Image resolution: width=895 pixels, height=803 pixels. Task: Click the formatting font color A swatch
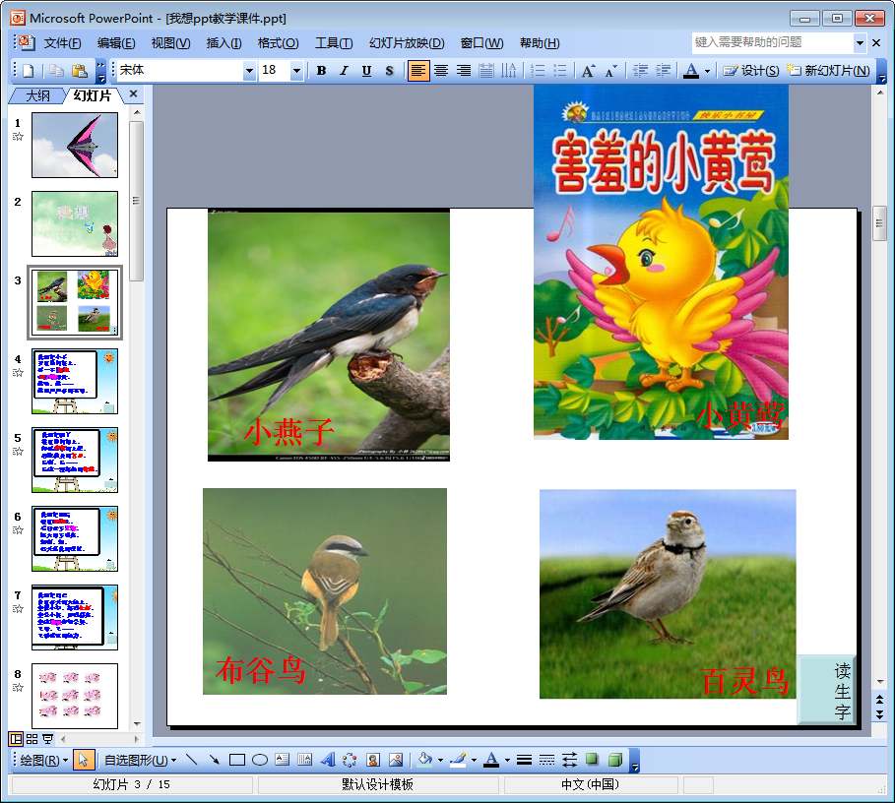pyautogui.click(x=691, y=71)
